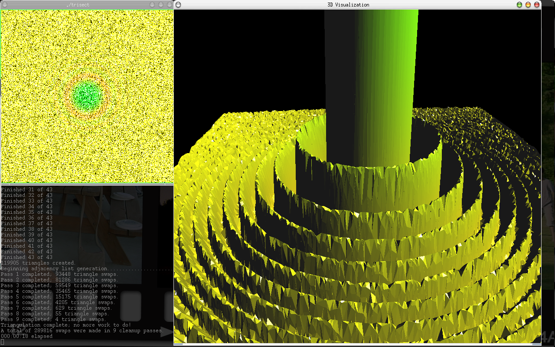This screenshot has width=555, height=347.
Task: Select line "Finished 32 of 43"
Action: click(26, 195)
